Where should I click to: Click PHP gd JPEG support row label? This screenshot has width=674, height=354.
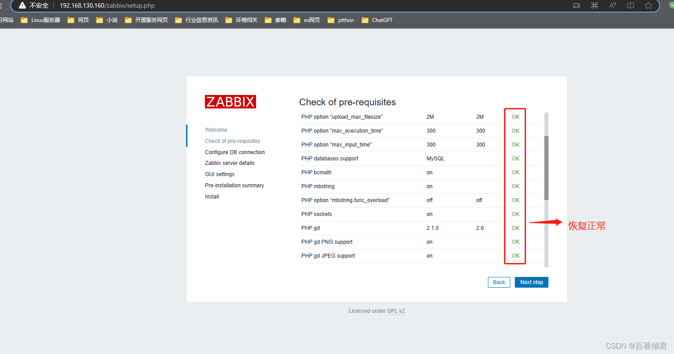point(328,256)
